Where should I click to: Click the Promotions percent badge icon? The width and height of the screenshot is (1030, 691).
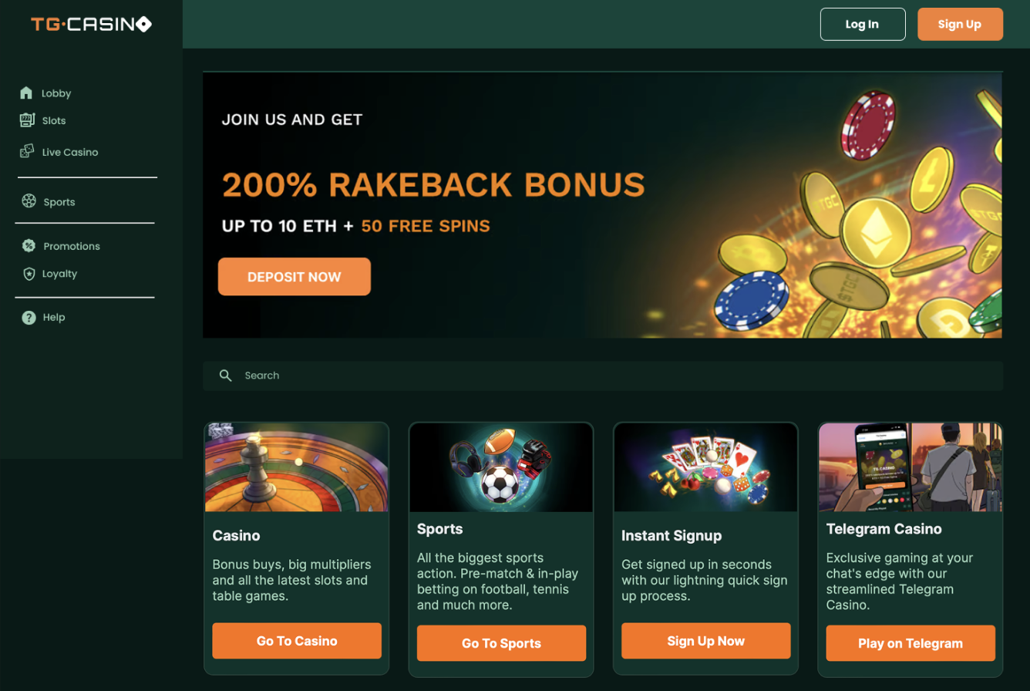tap(29, 246)
